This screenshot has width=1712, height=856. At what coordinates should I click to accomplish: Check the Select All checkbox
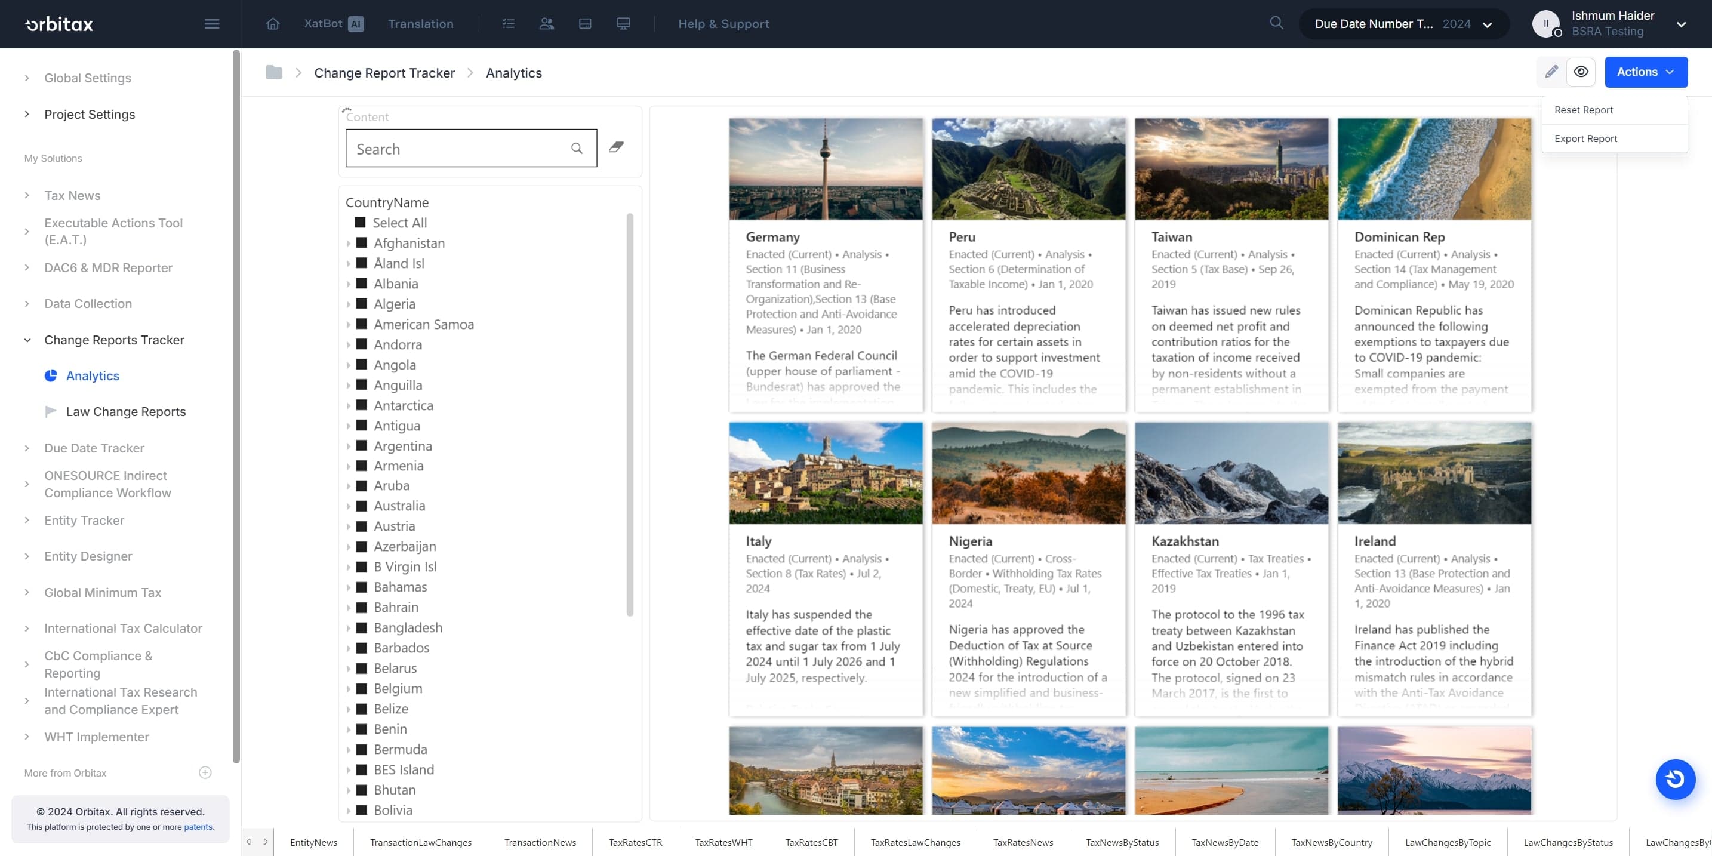point(360,222)
